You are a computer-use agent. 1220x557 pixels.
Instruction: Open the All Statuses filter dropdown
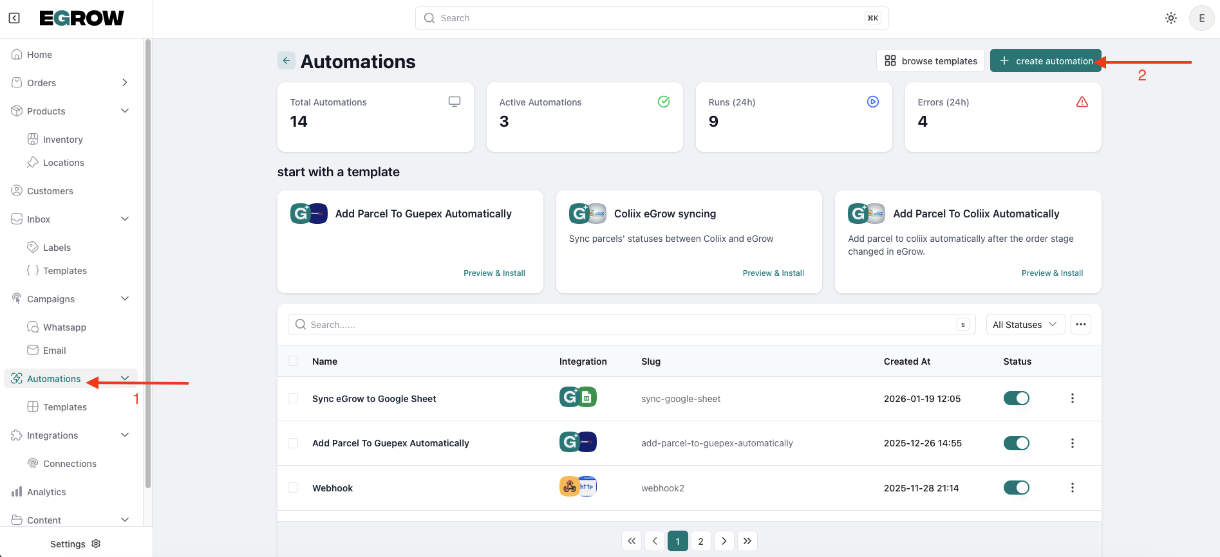(1024, 324)
